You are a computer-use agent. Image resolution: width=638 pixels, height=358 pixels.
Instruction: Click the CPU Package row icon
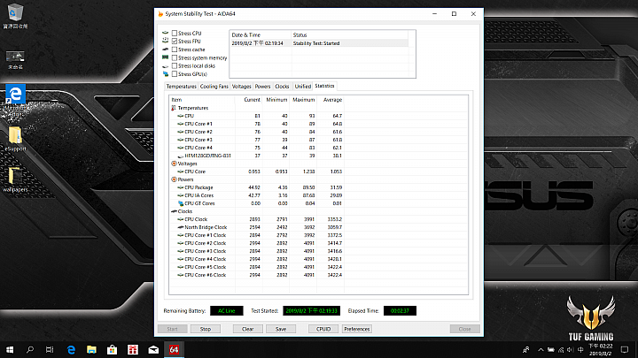181,187
